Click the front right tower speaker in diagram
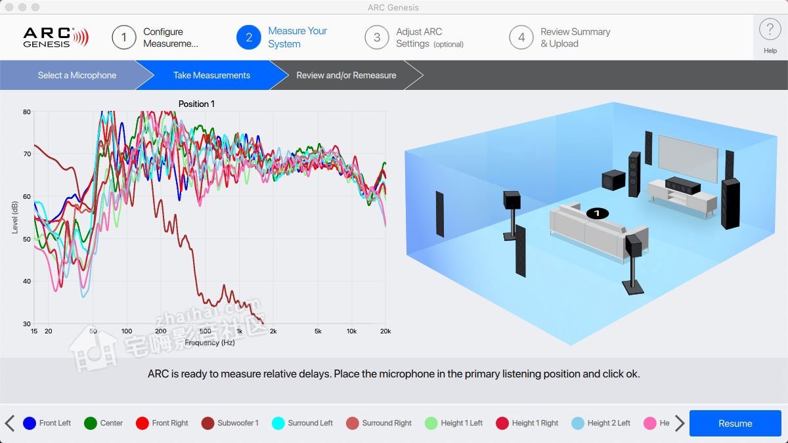 coord(730,203)
